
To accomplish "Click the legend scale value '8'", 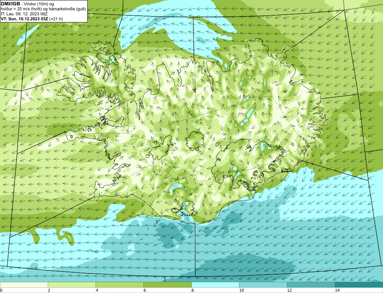I will 193,290.
